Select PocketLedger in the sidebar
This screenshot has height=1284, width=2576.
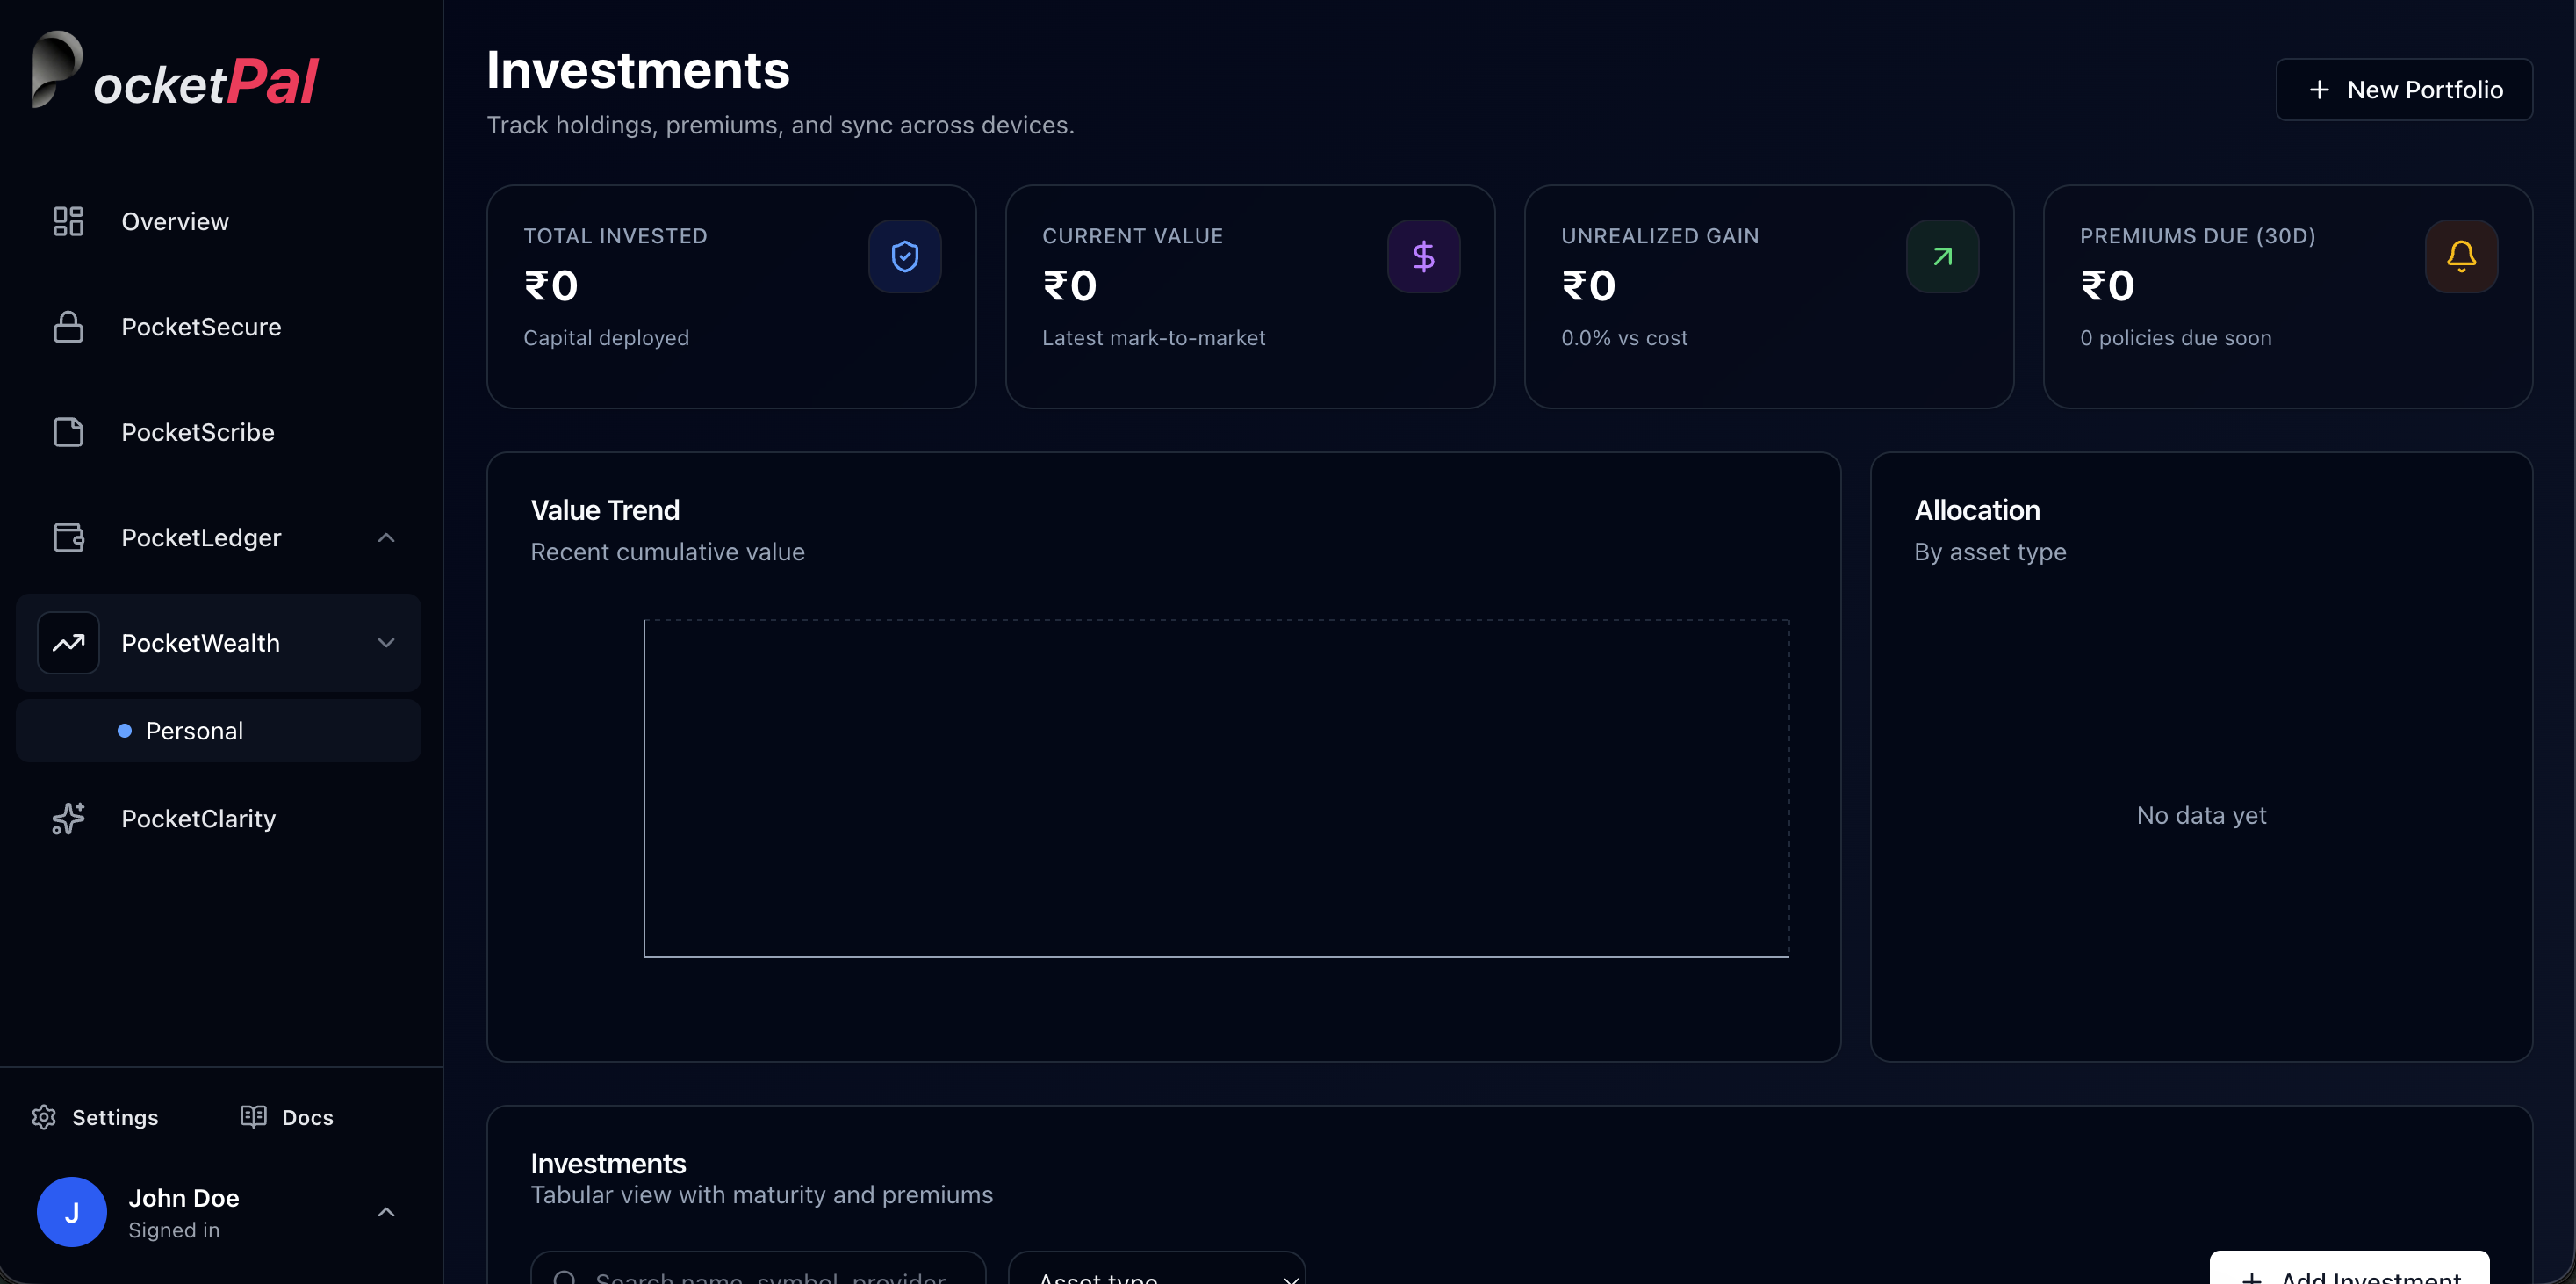point(218,537)
